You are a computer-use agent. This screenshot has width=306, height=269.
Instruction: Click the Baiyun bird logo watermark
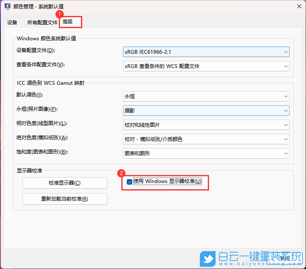[x=208, y=258]
